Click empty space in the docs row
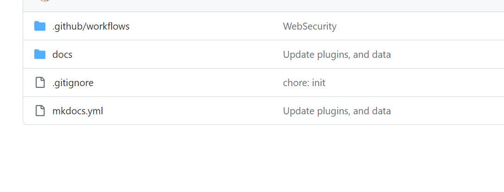Screen dimensions: 504x192 (177, 54)
